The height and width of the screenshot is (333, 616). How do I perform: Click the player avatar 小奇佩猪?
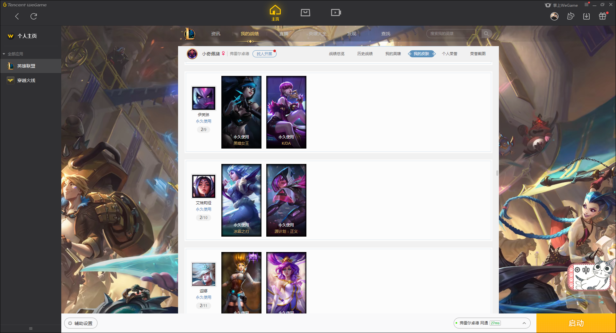tap(192, 54)
